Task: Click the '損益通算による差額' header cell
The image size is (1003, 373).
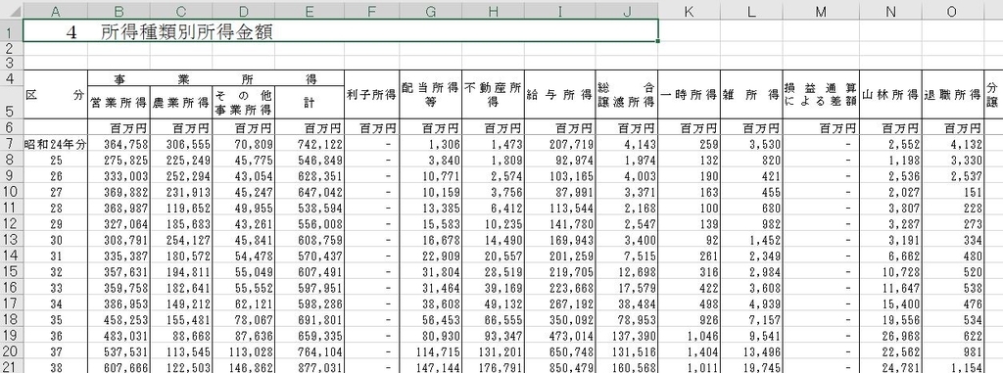Action: click(822, 95)
